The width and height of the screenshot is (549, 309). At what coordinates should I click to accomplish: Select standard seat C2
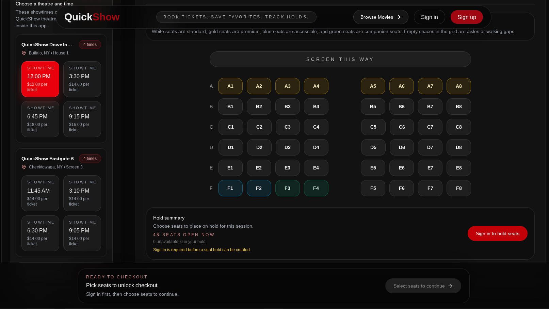click(x=259, y=127)
